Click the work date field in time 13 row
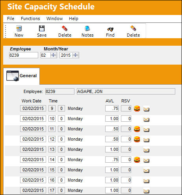Viewport: 182px width, 195px height. [33, 149]
